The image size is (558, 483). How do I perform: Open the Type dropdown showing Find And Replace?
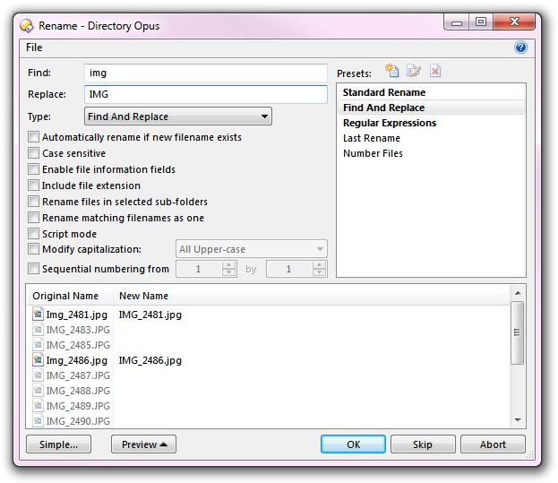coord(177,116)
